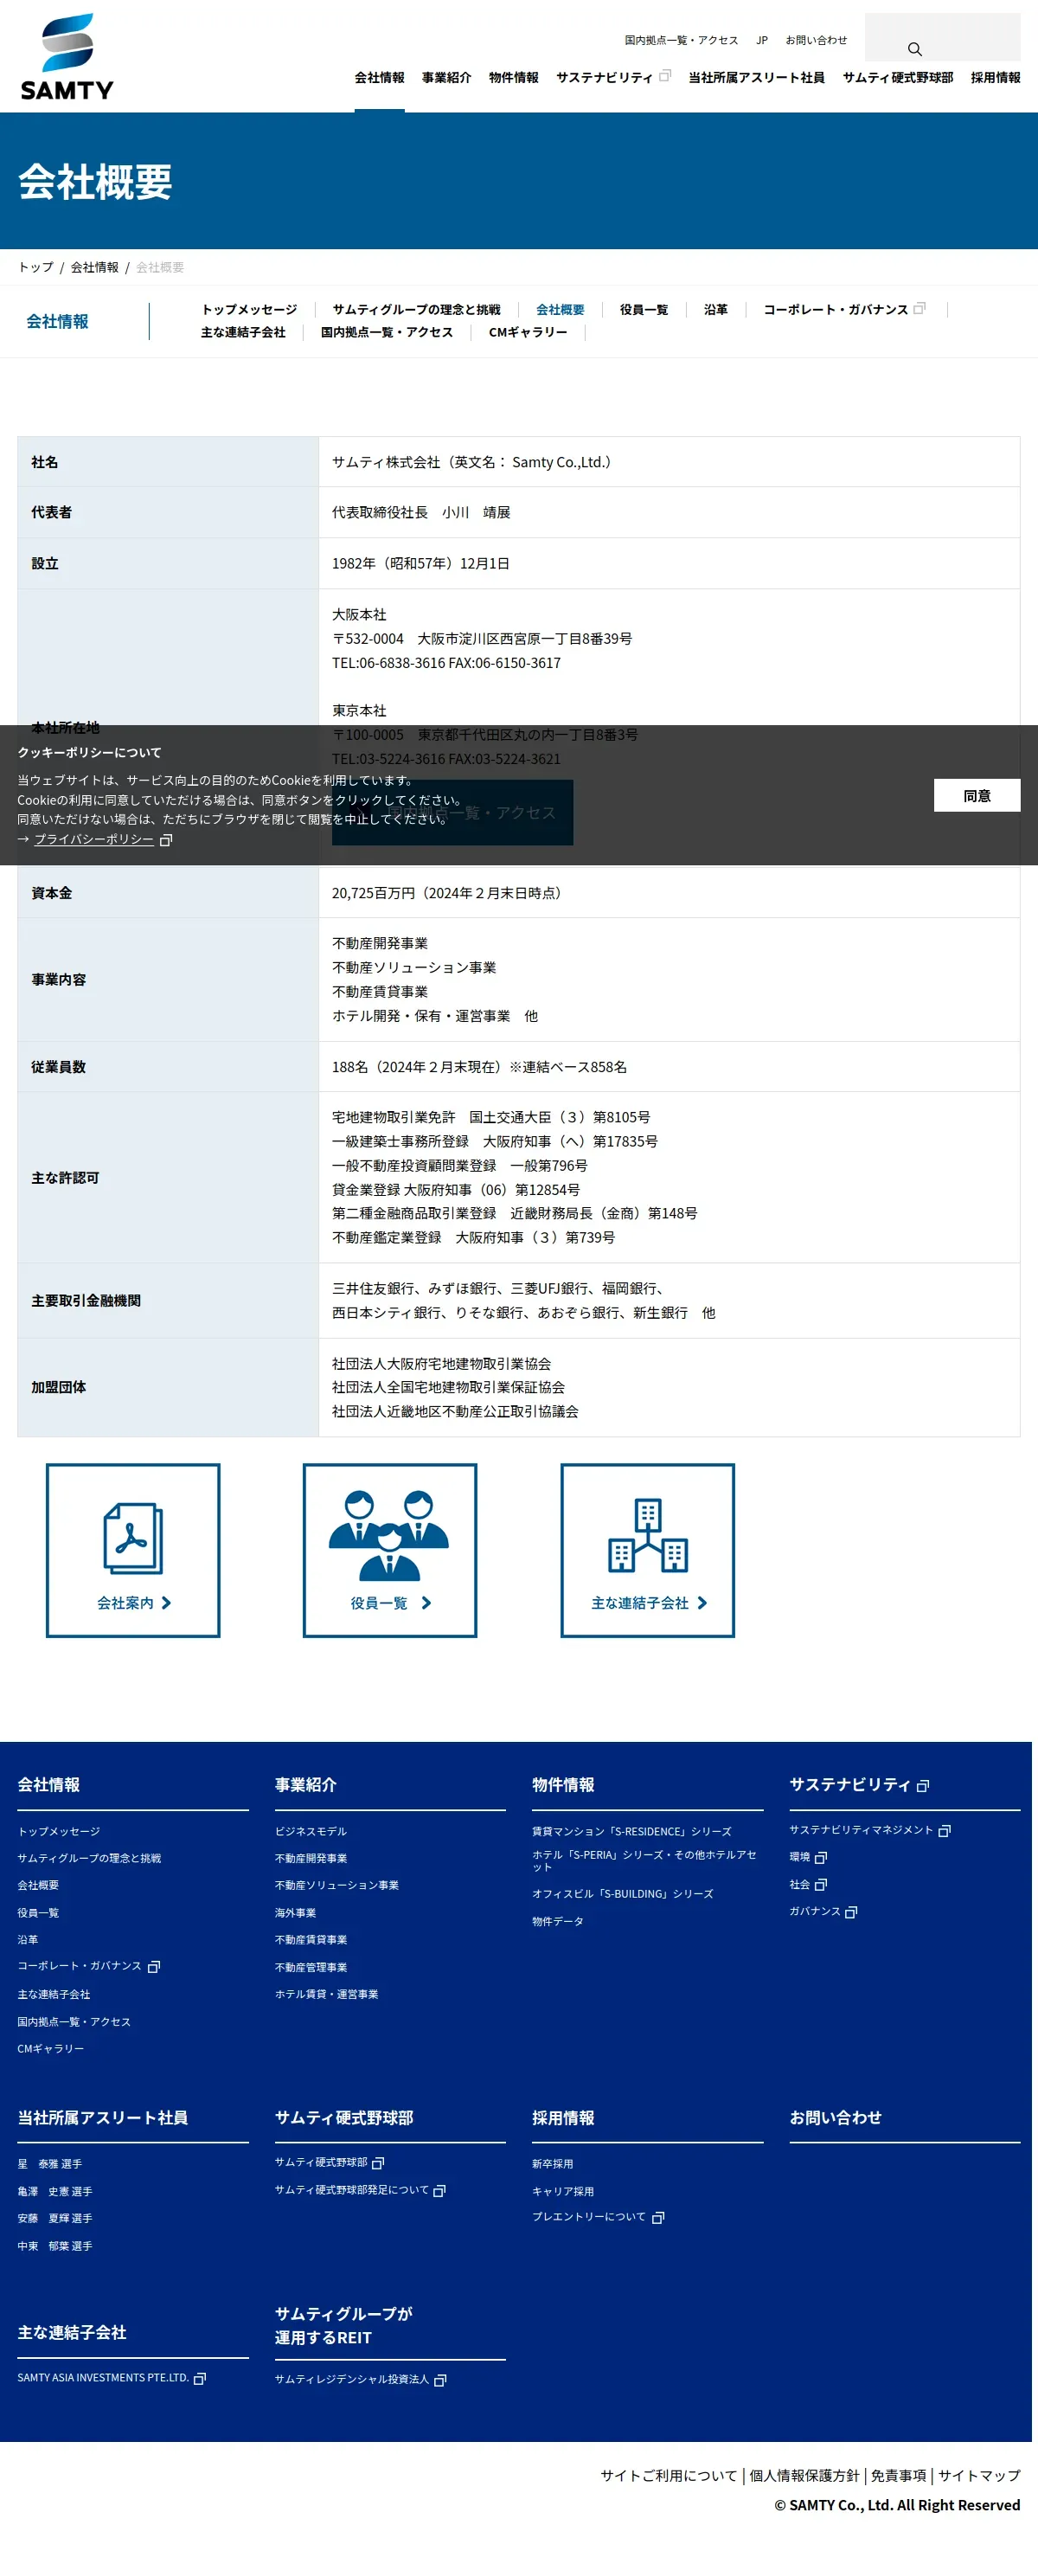Click 会社情報 section heading in sub navigation
Viewport: 1038px width, 2551px height.
coord(57,322)
